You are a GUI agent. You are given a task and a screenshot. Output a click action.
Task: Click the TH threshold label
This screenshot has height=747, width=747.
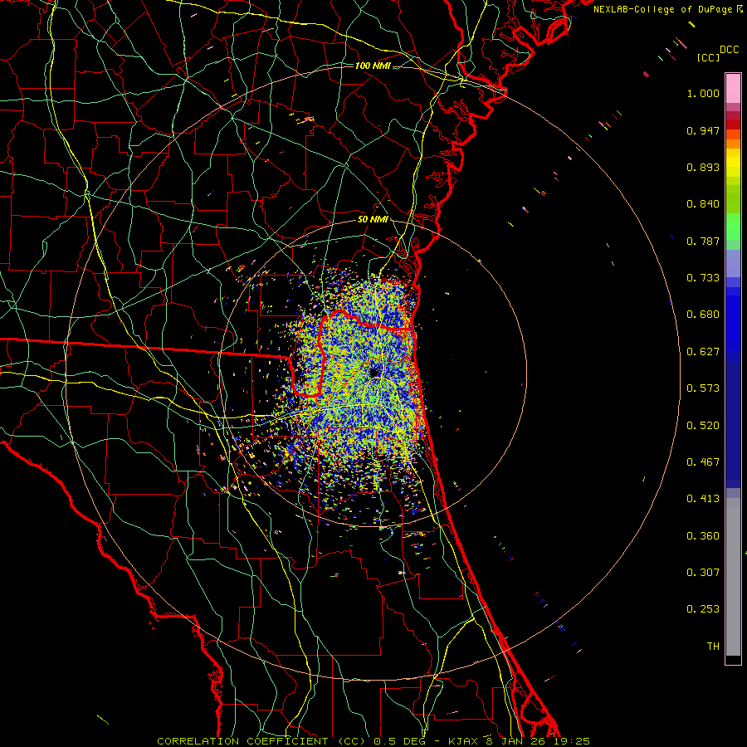[x=713, y=647]
